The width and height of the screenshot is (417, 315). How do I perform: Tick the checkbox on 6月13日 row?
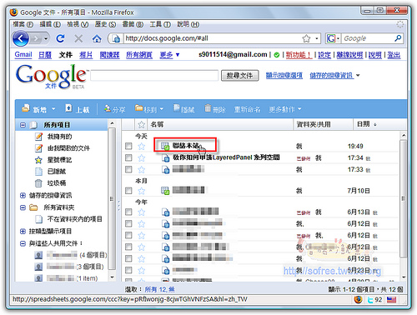tap(128, 212)
